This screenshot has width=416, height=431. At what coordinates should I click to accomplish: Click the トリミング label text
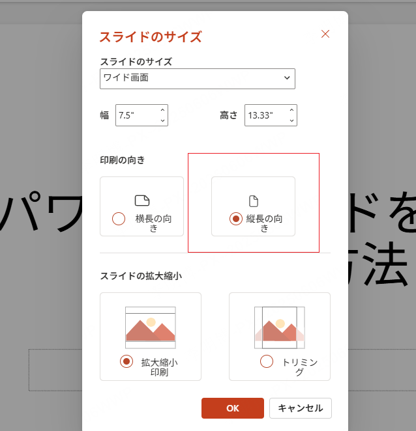click(x=300, y=367)
